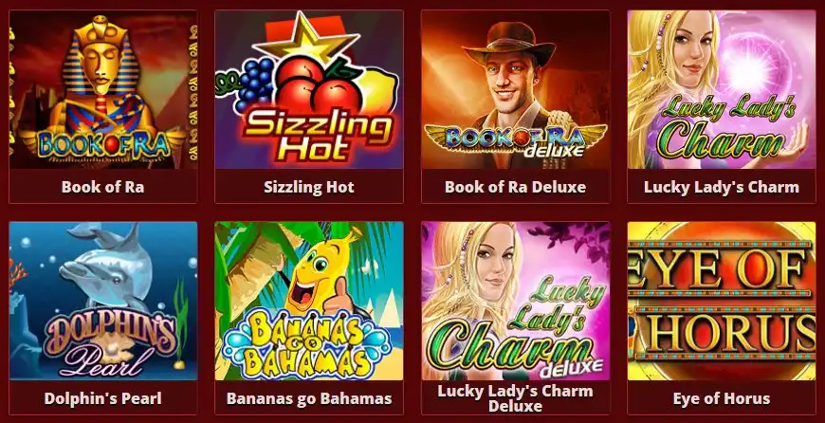Click the 'Lucky Lady's Charm Deluxe' caption

[515, 398]
